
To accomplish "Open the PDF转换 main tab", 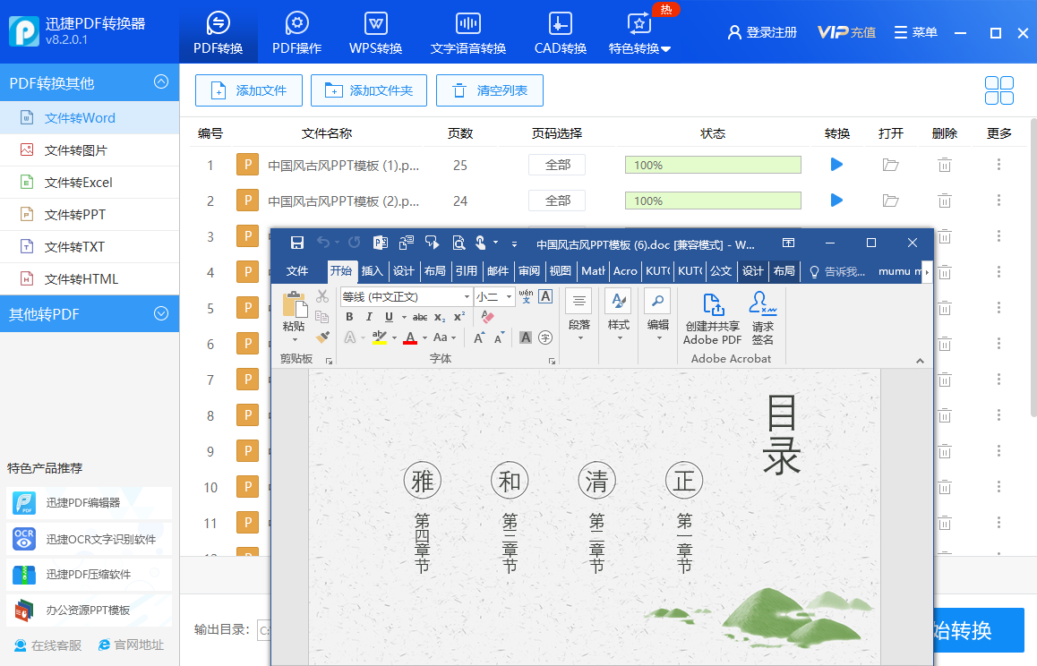I will click(x=219, y=32).
